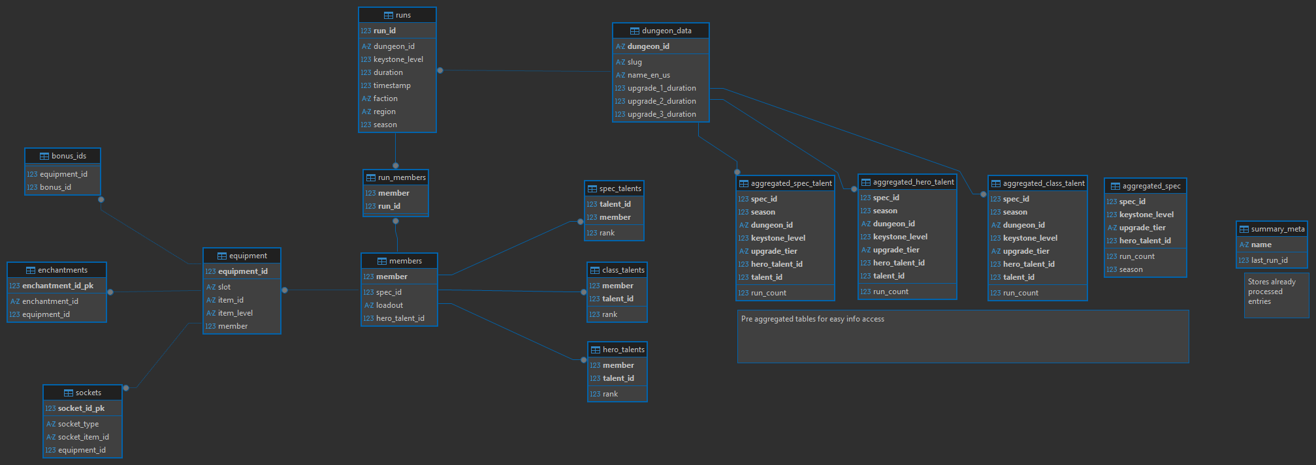Select upgrade_3_duration column
This screenshot has width=1316, height=465.
pos(661,114)
